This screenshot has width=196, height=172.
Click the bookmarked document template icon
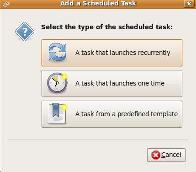click(58, 113)
